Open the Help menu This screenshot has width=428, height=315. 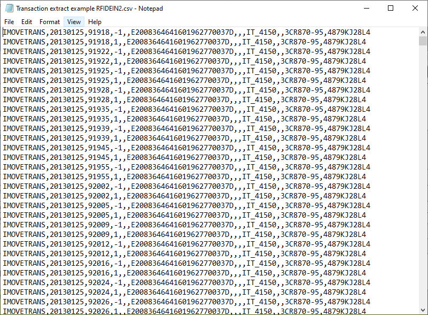pos(95,22)
